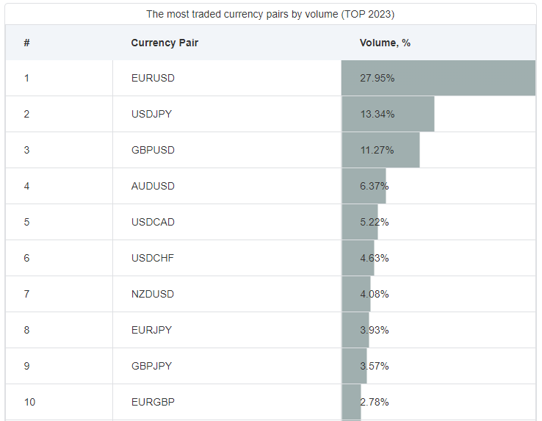Select the USDJPY currency pair cell

point(153,114)
